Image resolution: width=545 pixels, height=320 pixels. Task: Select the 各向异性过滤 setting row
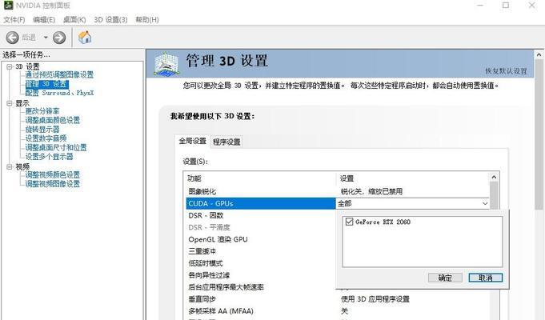261,275
